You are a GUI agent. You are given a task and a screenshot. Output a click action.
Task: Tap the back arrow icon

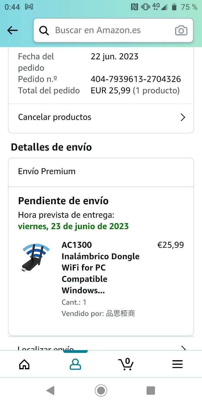pyautogui.click(x=13, y=30)
